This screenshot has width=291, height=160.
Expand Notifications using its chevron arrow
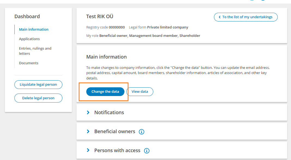(x=88, y=113)
